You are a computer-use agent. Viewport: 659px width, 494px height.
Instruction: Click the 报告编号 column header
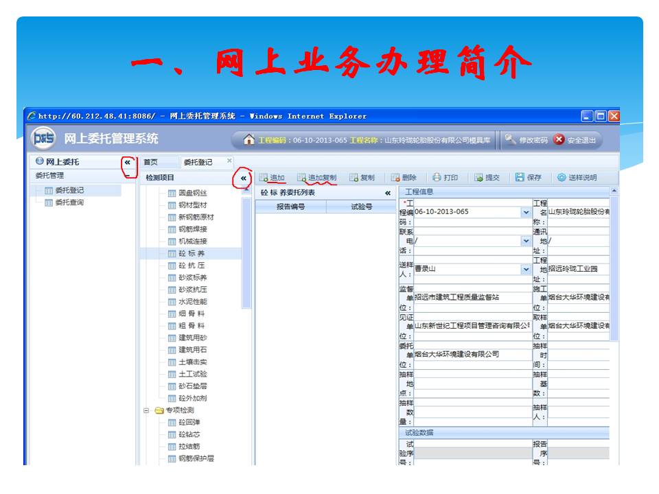[x=290, y=207]
